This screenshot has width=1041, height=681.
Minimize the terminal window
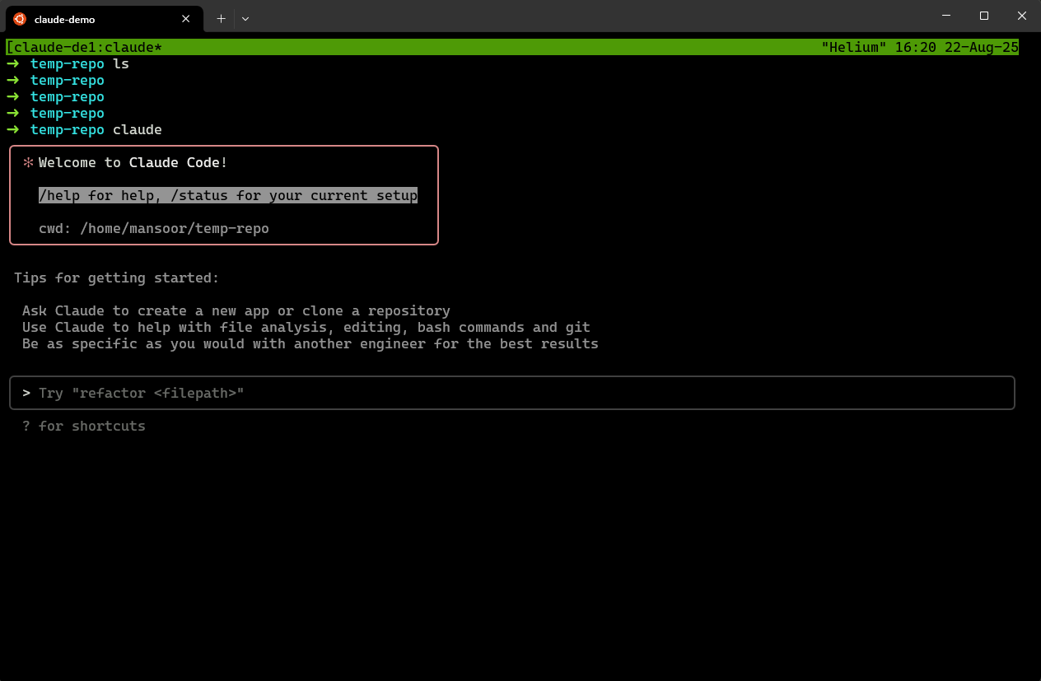(x=946, y=16)
